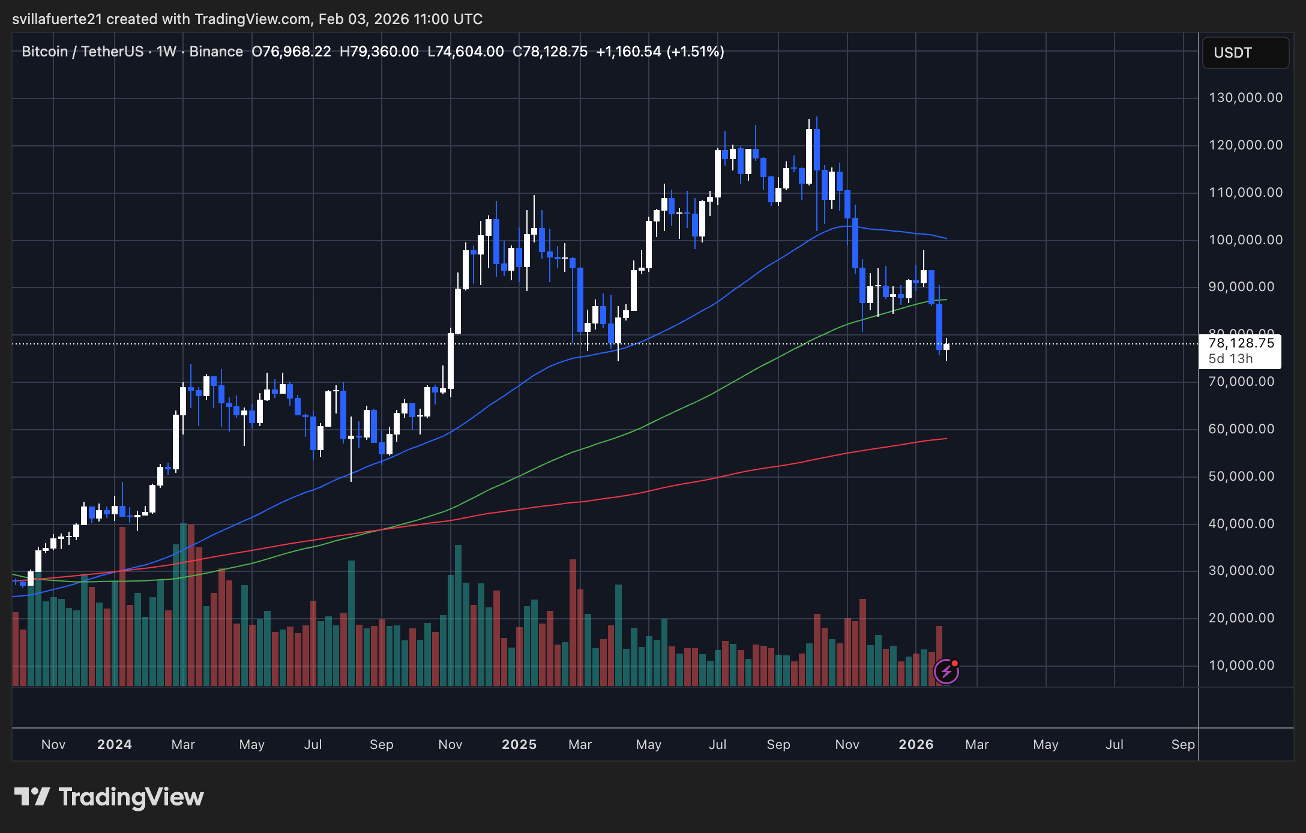Click the red notification dot on lightning icon
Screen dimensions: 1306x833
[954, 663]
